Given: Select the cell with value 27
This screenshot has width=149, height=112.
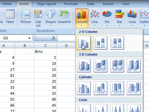Looking at the screenshot, I should pyautogui.click(x=7, y=69).
